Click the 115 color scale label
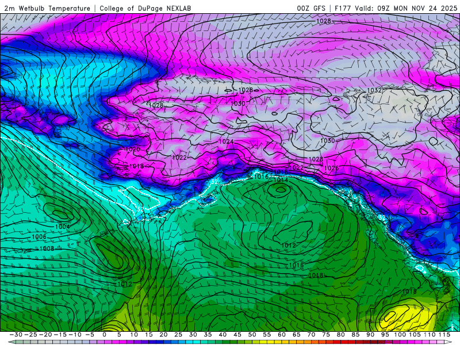Image resolution: width=460 pixels, height=345 pixels. tap(444, 335)
